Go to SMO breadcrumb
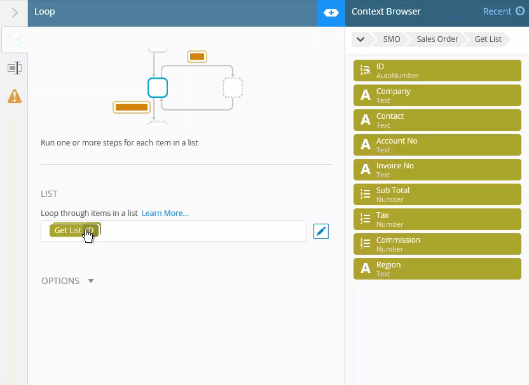This screenshot has width=529, height=385. tap(392, 39)
